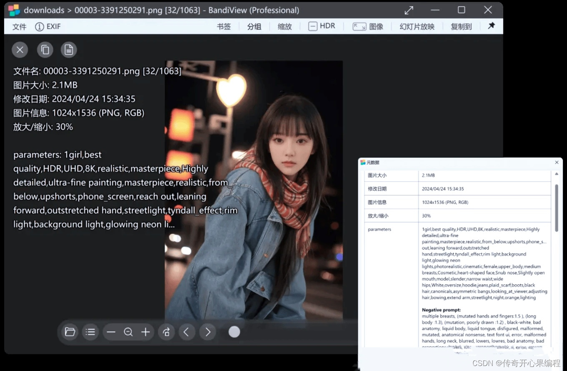
Task: Click the BandiView app logo
Action: click(14, 10)
